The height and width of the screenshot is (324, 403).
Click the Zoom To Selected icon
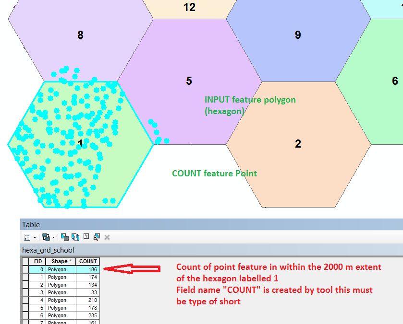click(97, 237)
